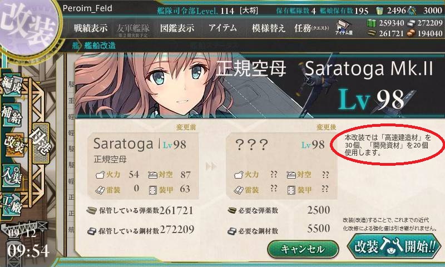Image resolution: width=445 pixels, height=267 pixels.
Task: Click the 艦船改造 header tab label
Action: (x=100, y=46)
